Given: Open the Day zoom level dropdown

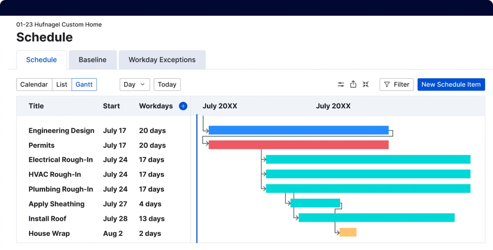Looking at the screenshot, I should pos(134,84).
